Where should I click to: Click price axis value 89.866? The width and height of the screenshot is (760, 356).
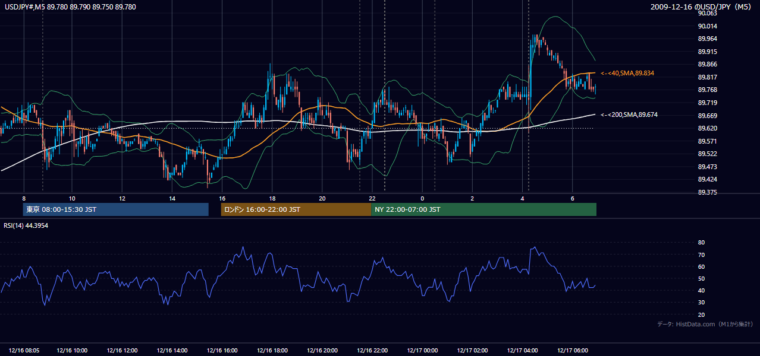pyautogui.click(x=707, y=65)
